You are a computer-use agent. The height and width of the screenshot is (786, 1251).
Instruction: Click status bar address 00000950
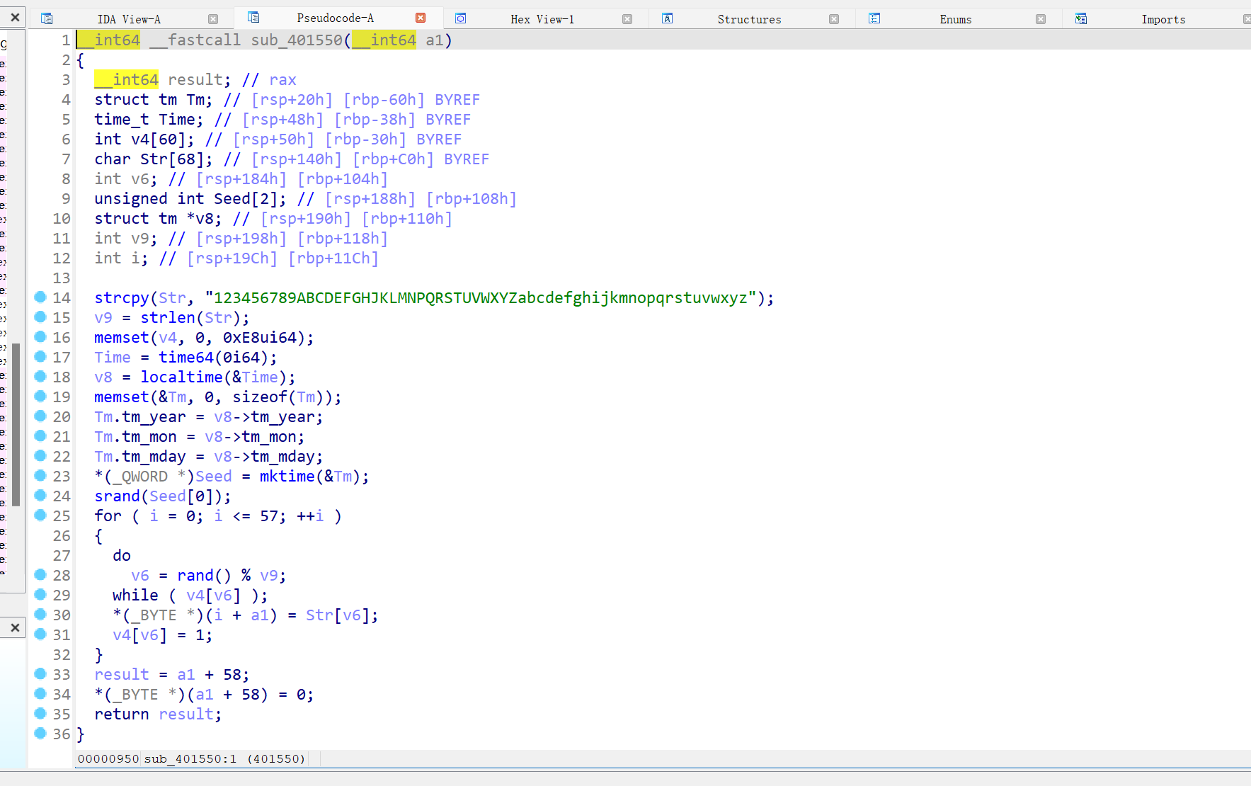tap(108, 758)
